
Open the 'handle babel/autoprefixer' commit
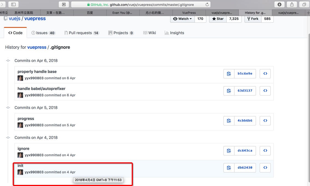coord(41,88)
